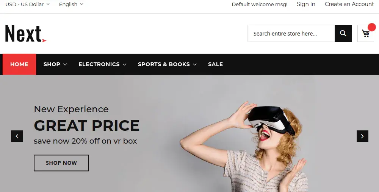Go to previous slide arrow
379x192 pixels.
[x=17, y=136]
